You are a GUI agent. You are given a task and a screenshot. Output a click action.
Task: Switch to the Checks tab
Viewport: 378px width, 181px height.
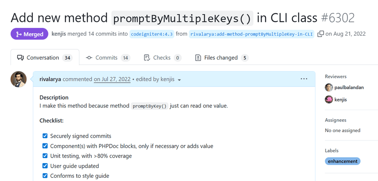tap(163, 58)
